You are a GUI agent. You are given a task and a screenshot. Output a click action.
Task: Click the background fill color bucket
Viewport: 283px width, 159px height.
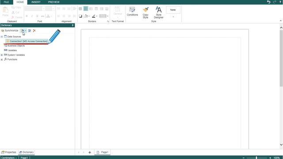coord(86,16)
